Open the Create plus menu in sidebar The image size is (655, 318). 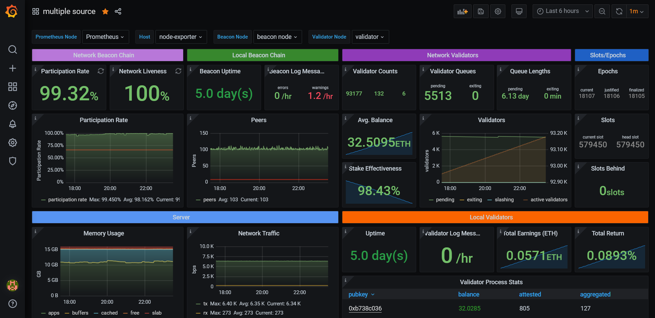pos(13,68)
